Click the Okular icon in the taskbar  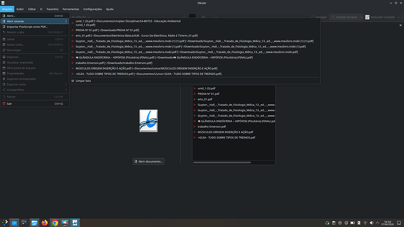click(x=75, y=223)
